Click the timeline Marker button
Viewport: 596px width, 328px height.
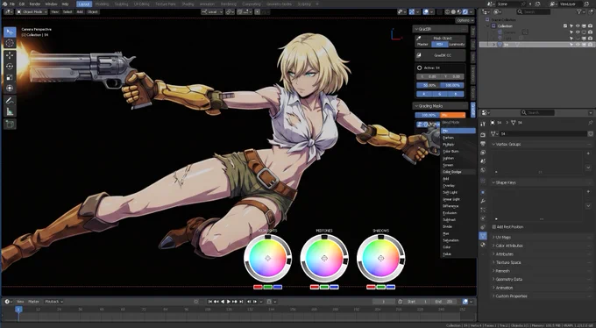[34, 302]
